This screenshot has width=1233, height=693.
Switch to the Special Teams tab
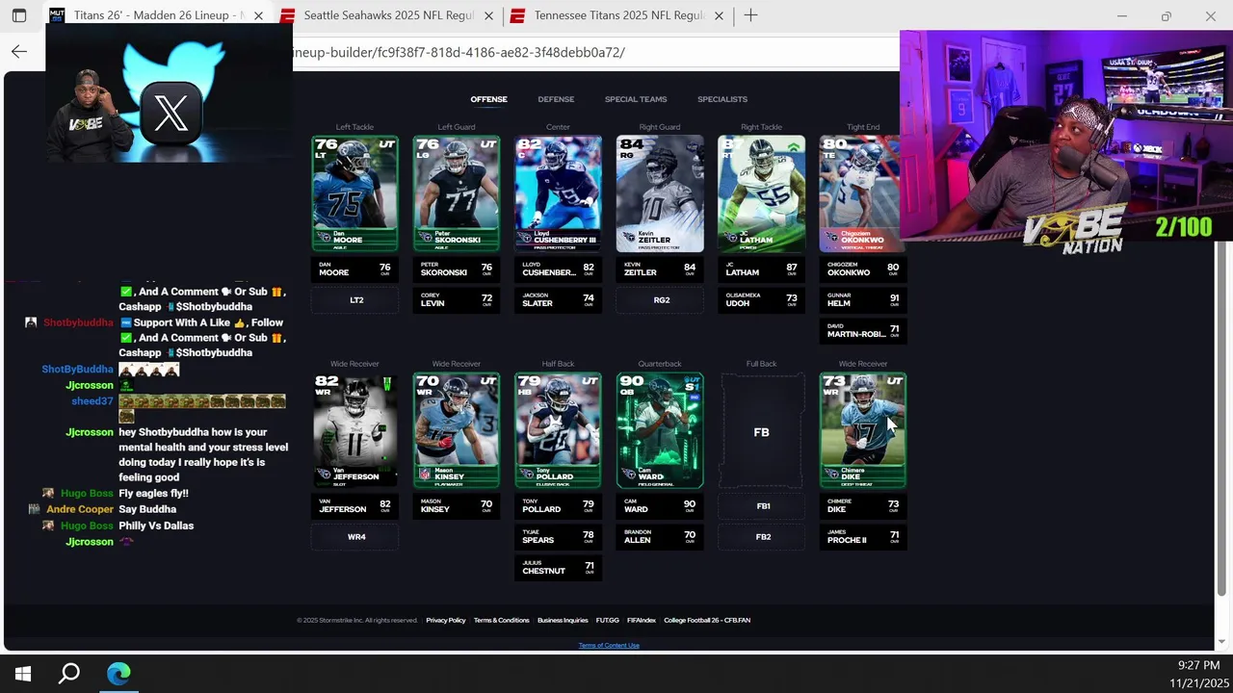click(x=636, y=99)
